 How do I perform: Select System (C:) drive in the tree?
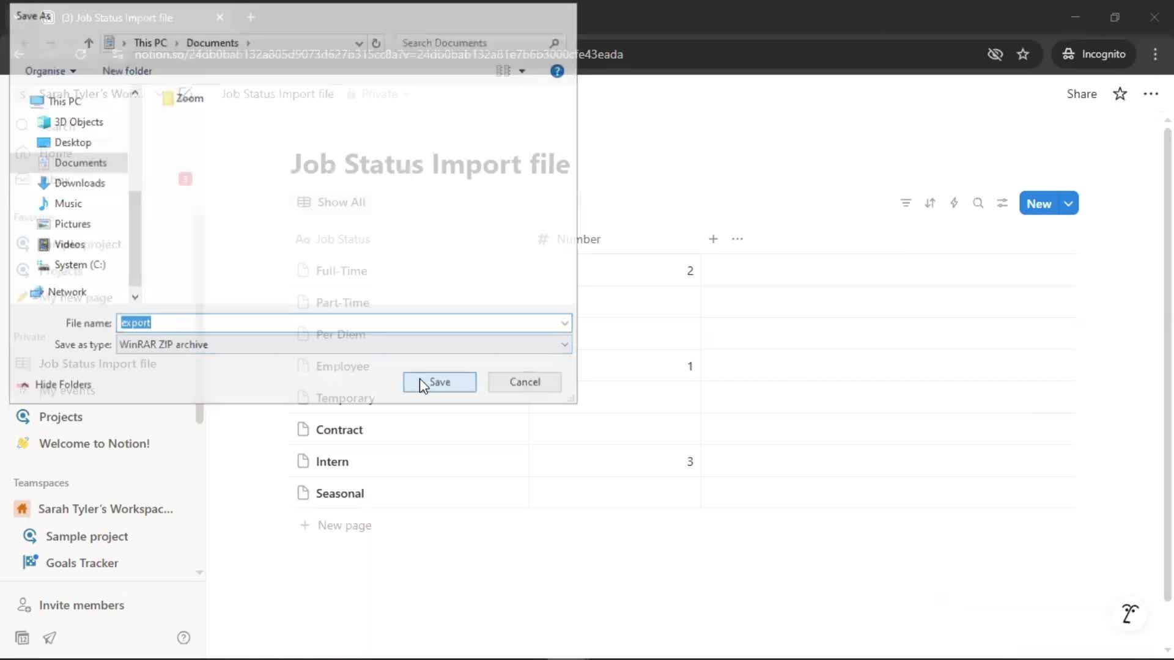click(72, 265)
